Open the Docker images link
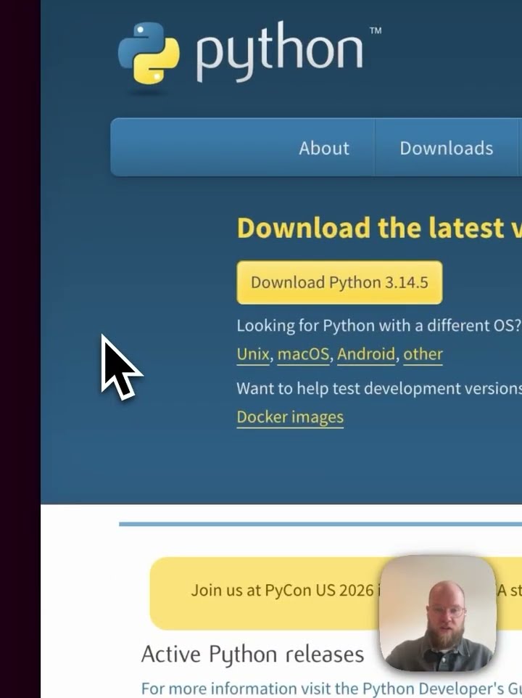522x698 pixels. pyautogui.click(x=290, y=417)
